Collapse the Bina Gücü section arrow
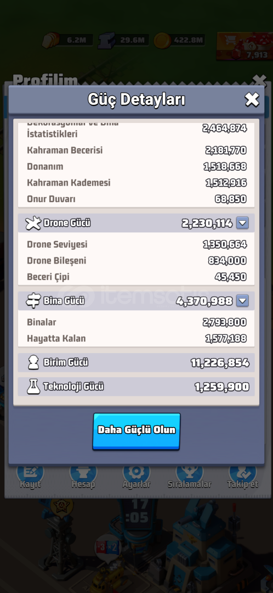The image size is (273, 593). pos(242,301)
